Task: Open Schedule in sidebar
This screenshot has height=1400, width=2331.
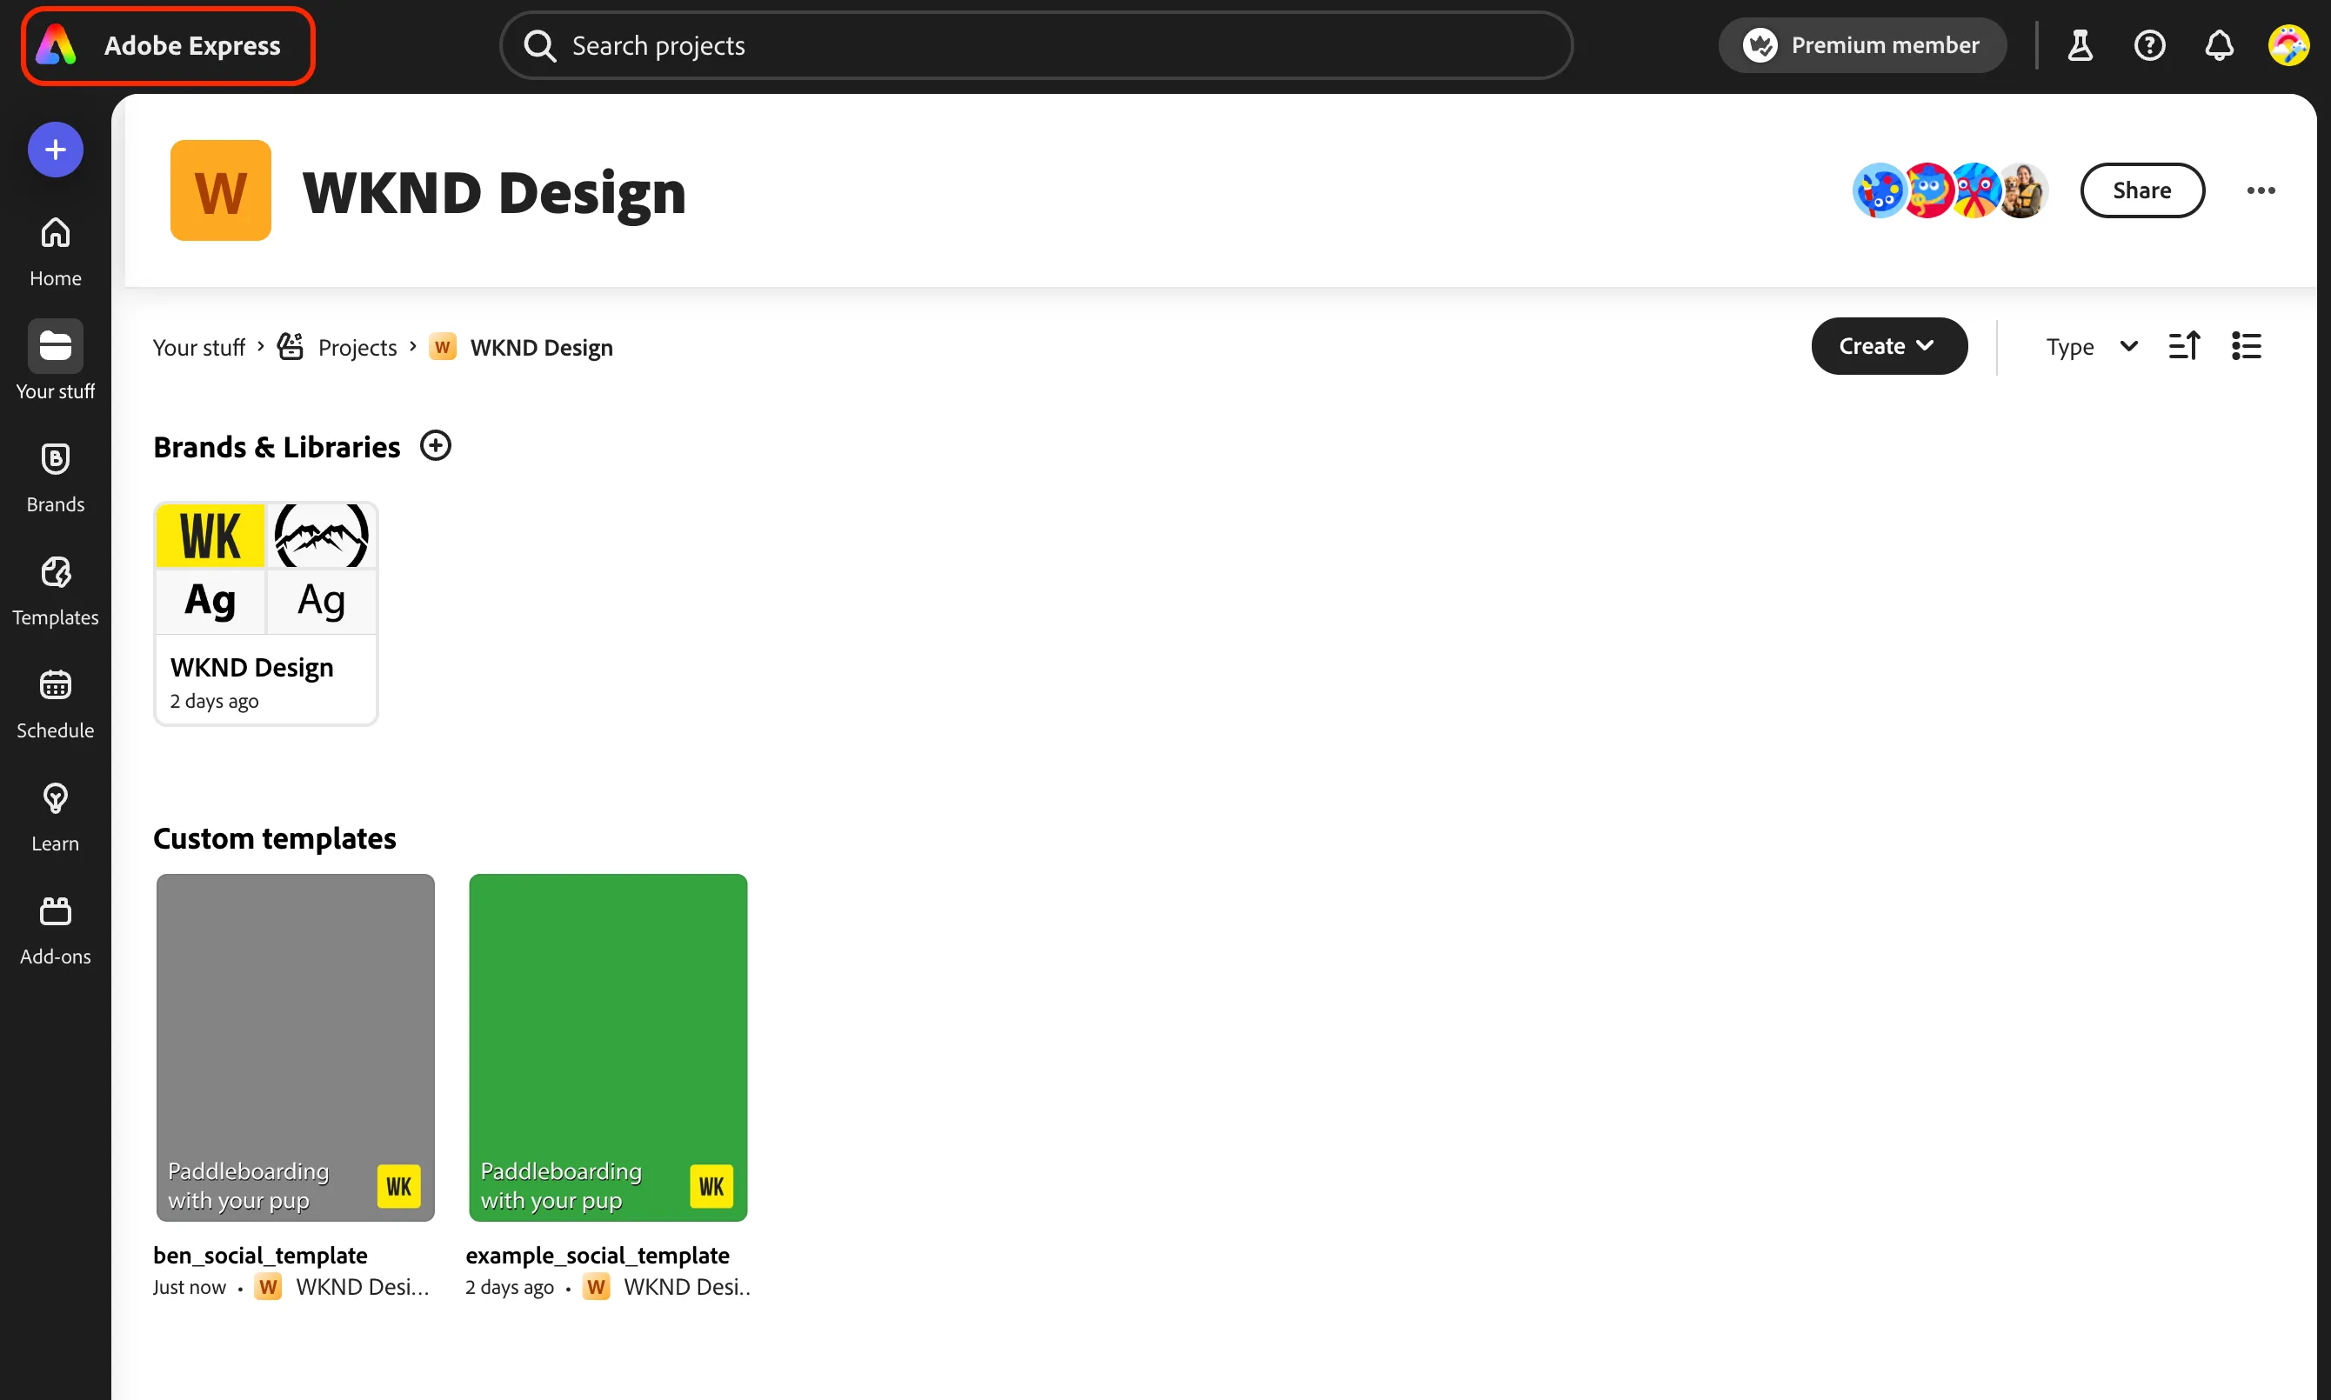Action: tap(56, 703)
